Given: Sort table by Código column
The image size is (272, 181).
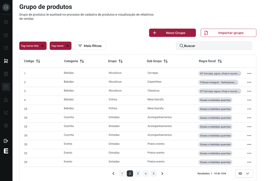Looking at the screenshot, I should pos(38,61).
